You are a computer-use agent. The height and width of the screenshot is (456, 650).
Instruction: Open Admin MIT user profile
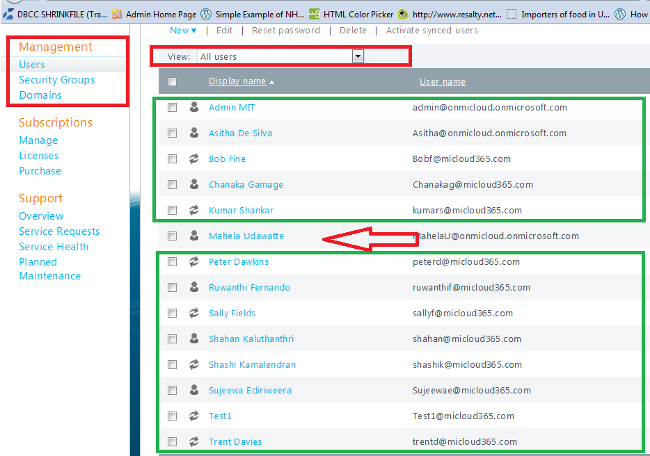[x=232, y=107]
